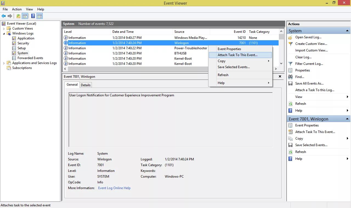Viewport: 351px width, 208px height.
Task: Click the event list scrollbar down arrow
Action: pyautogui.click(x=281, y=63)
